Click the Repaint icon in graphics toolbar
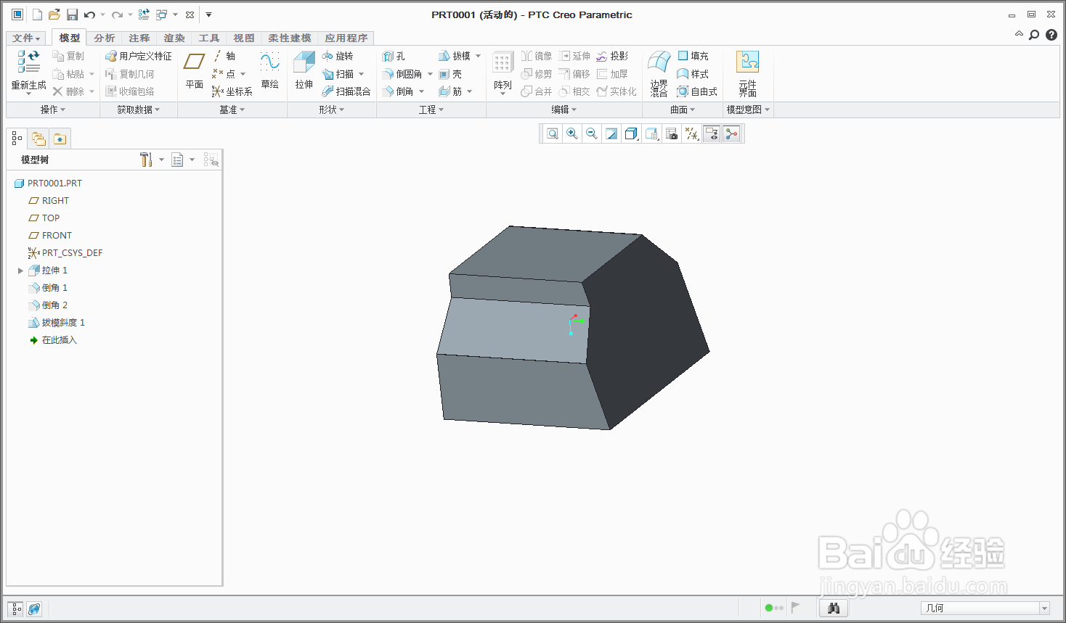This screenshot has height=623, width=1066. pyautogui.click(x=611, y=133)
